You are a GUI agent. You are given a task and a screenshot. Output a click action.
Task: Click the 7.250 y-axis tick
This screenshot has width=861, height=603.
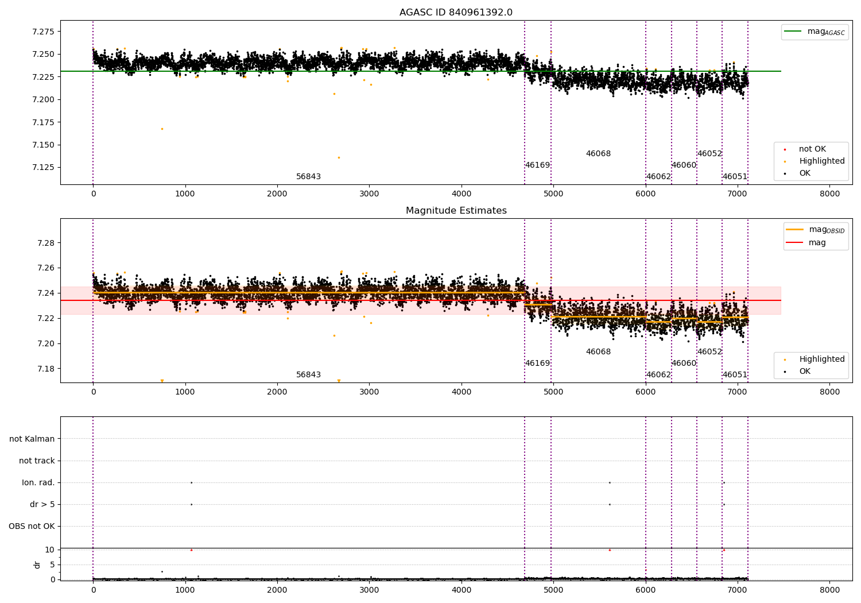[x=43, y=55]
